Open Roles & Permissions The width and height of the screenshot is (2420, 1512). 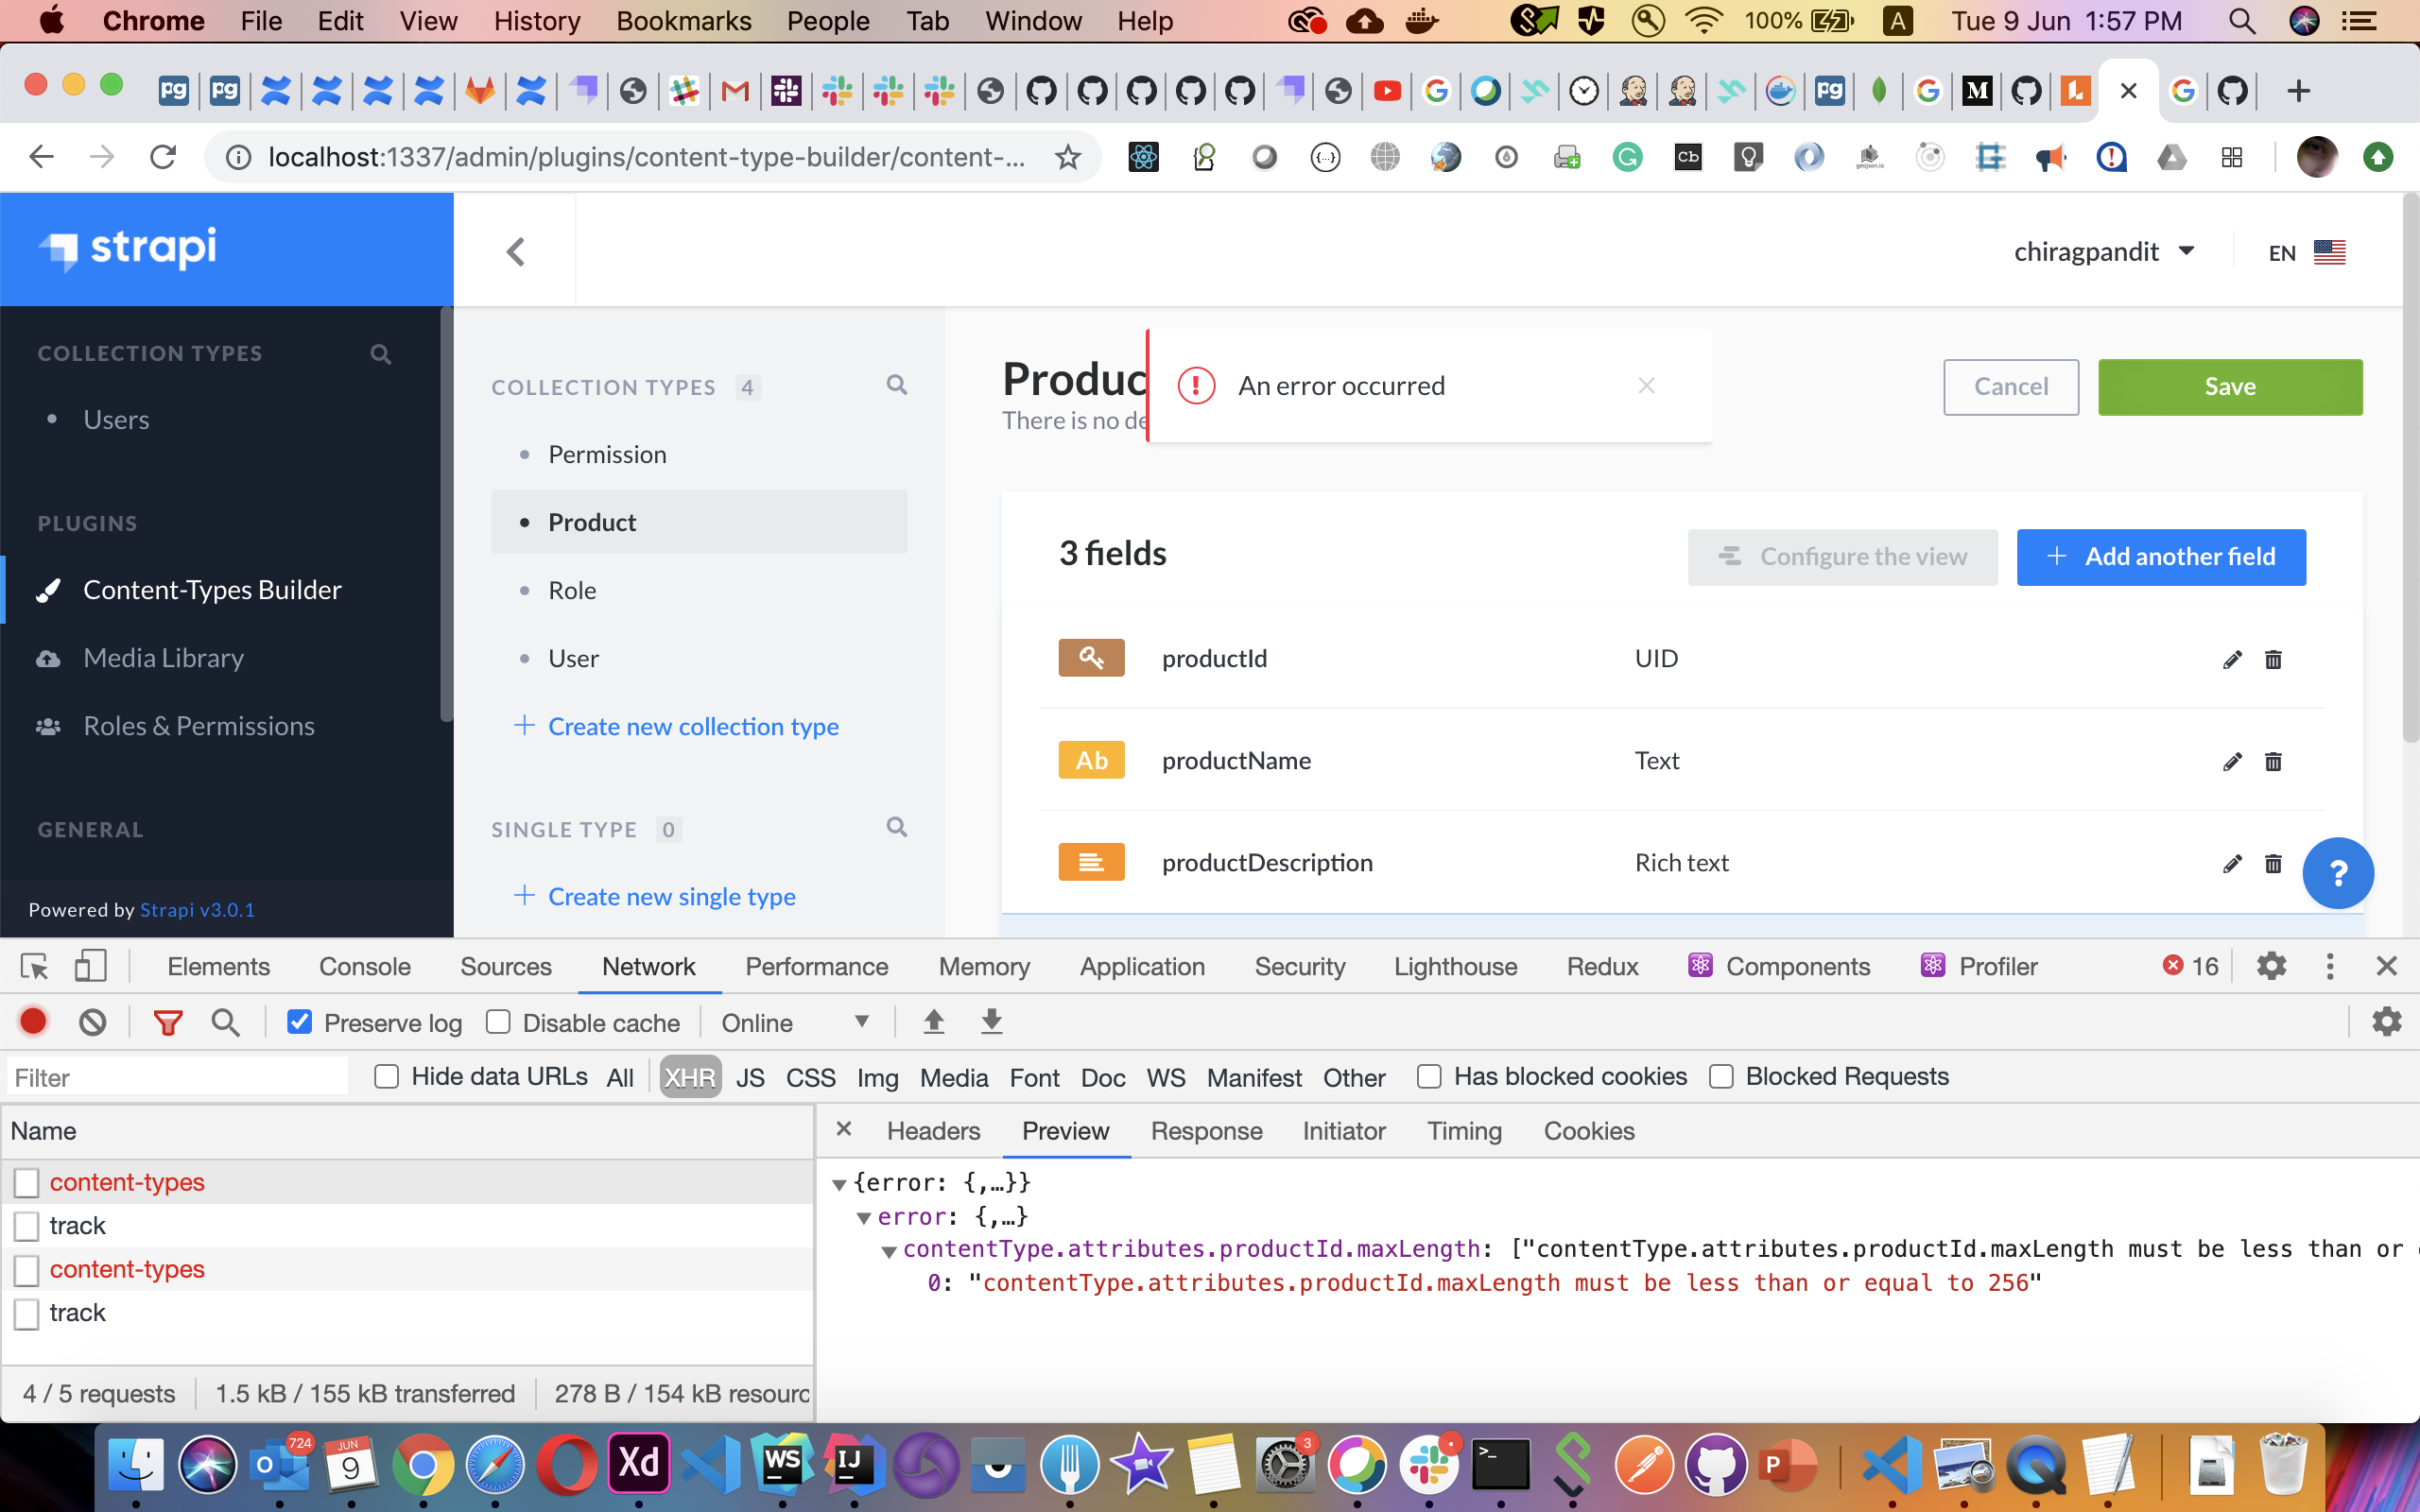click(198, 725)
